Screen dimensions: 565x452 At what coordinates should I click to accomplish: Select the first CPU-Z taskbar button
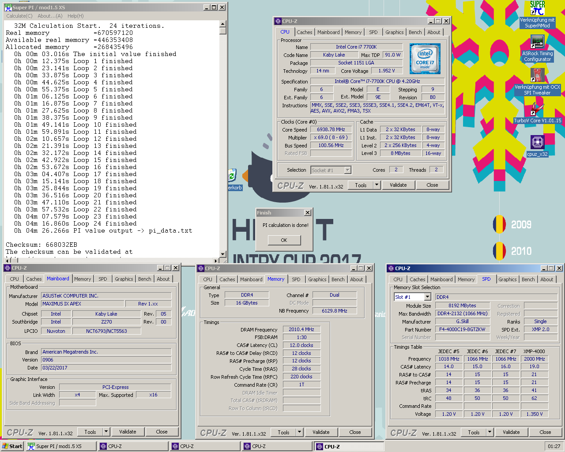(x=133, y=446)
